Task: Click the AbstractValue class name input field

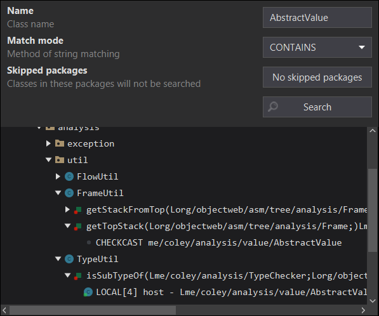Action: tap(317, 17)
